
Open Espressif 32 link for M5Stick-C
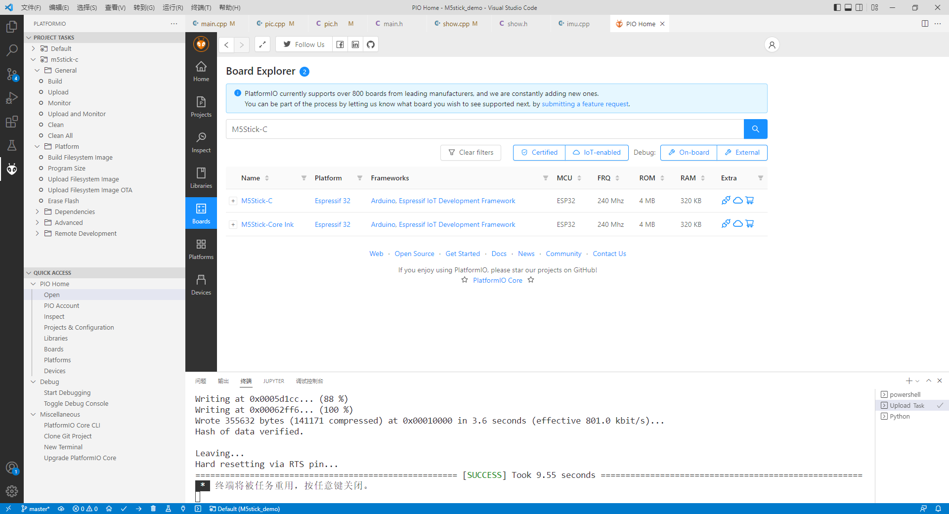tap(333, 201)
